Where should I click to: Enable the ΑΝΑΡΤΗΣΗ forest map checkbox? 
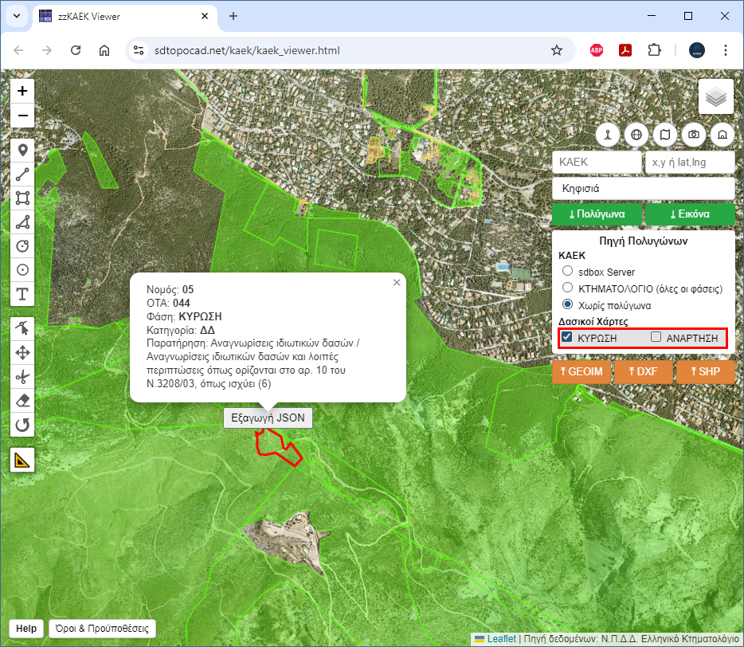[x=656, y=337]
